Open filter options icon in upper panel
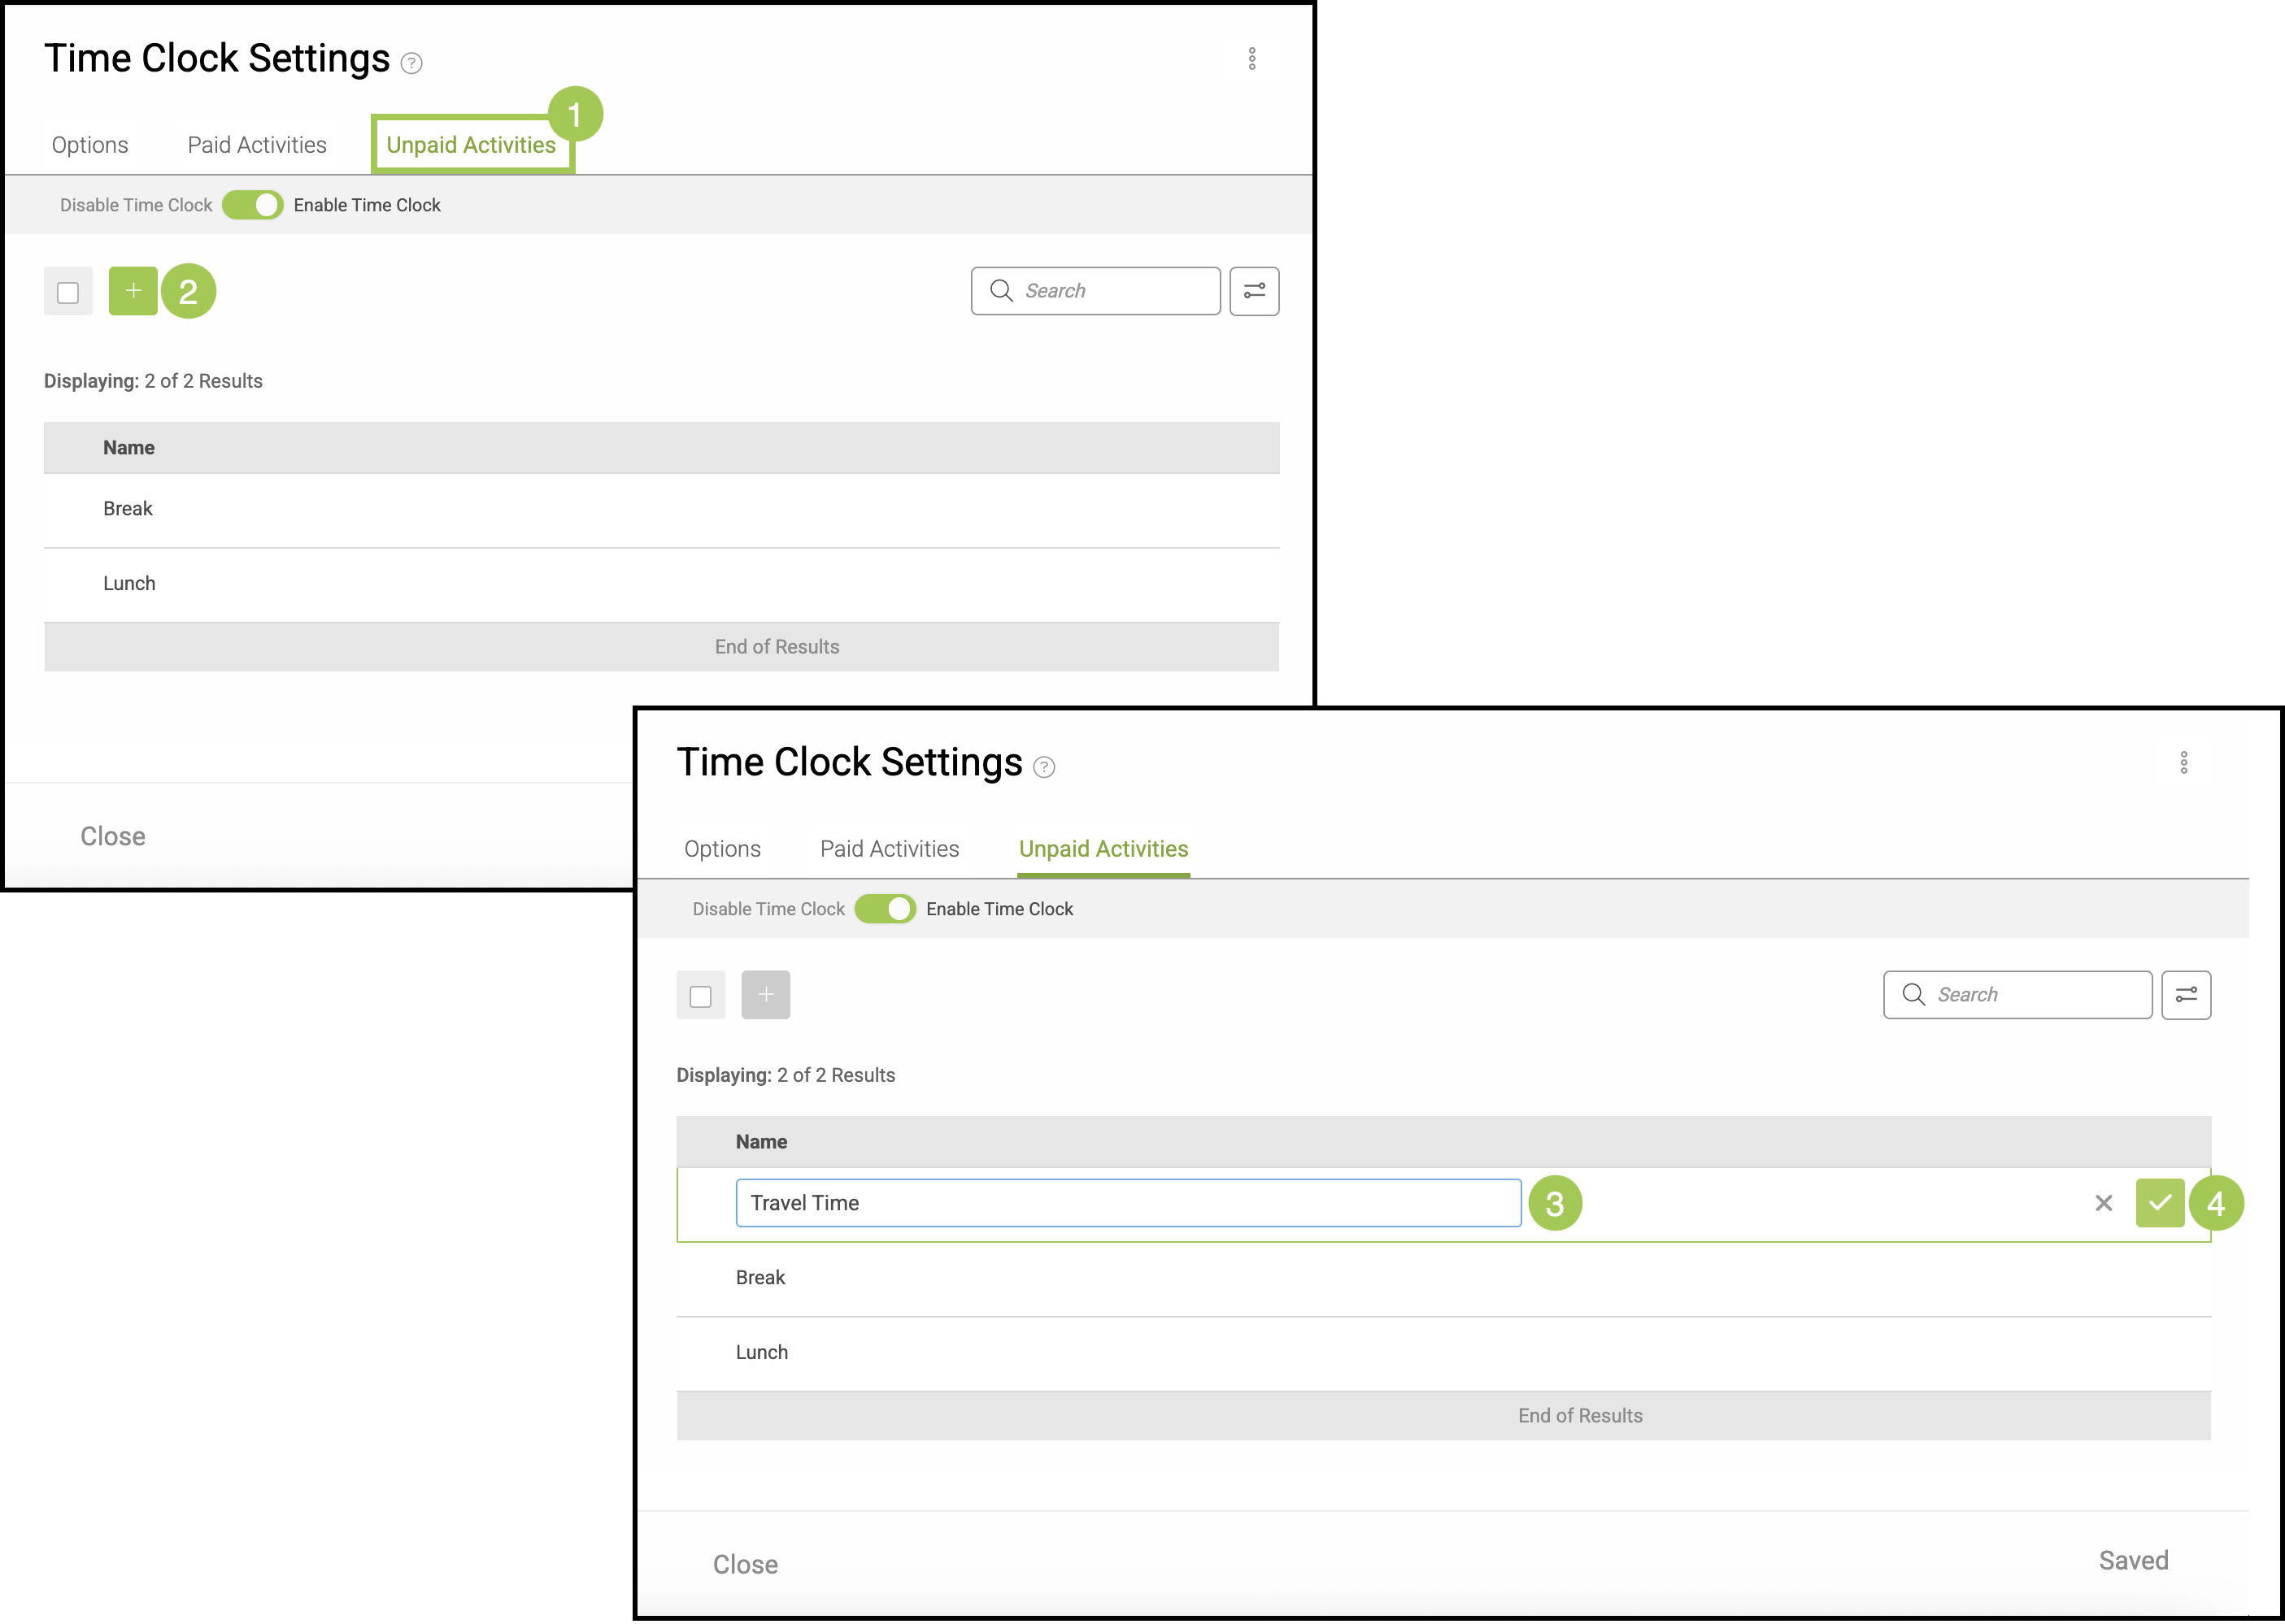Viewport: 2285px width, 1624px height. [1254, 291]
